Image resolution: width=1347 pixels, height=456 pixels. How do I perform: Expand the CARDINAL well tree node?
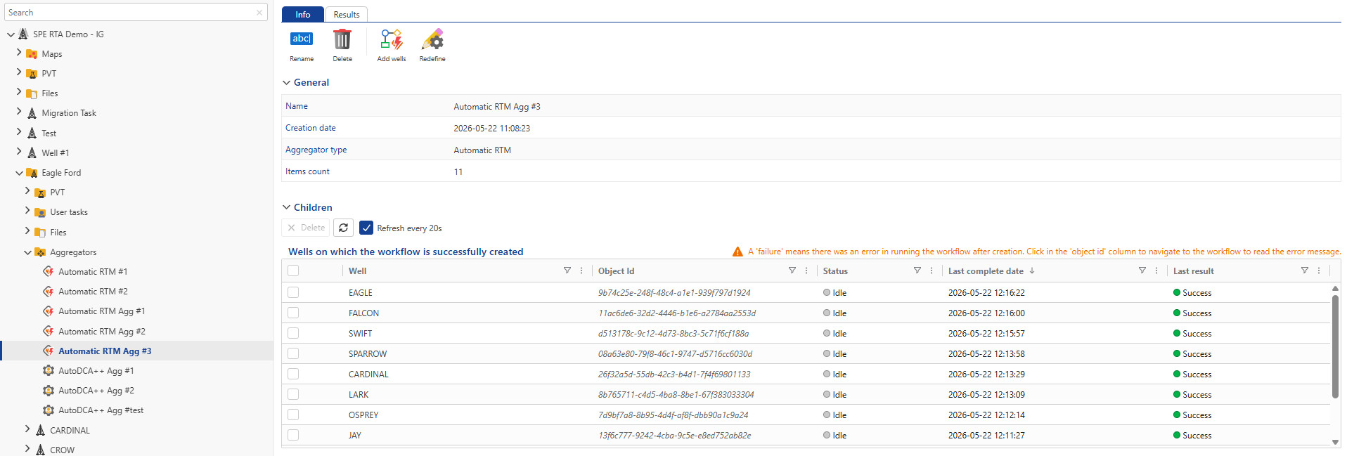coord(27,429)
